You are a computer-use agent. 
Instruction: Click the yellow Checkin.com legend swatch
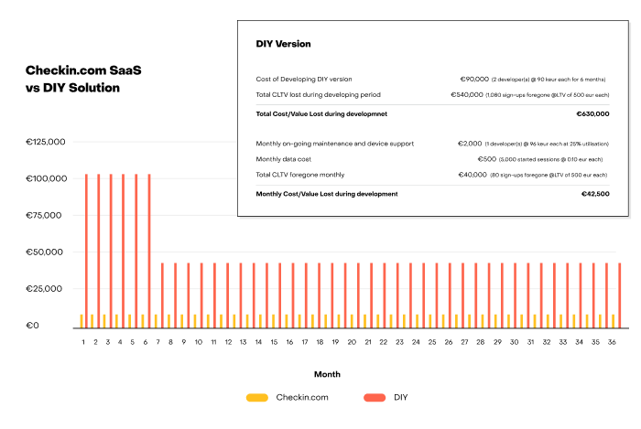click(257, 398)
